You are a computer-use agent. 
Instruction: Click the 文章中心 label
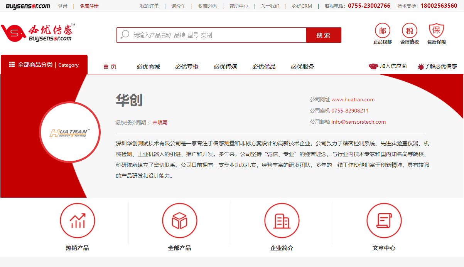pyautogui.click(x=384, y=248)
